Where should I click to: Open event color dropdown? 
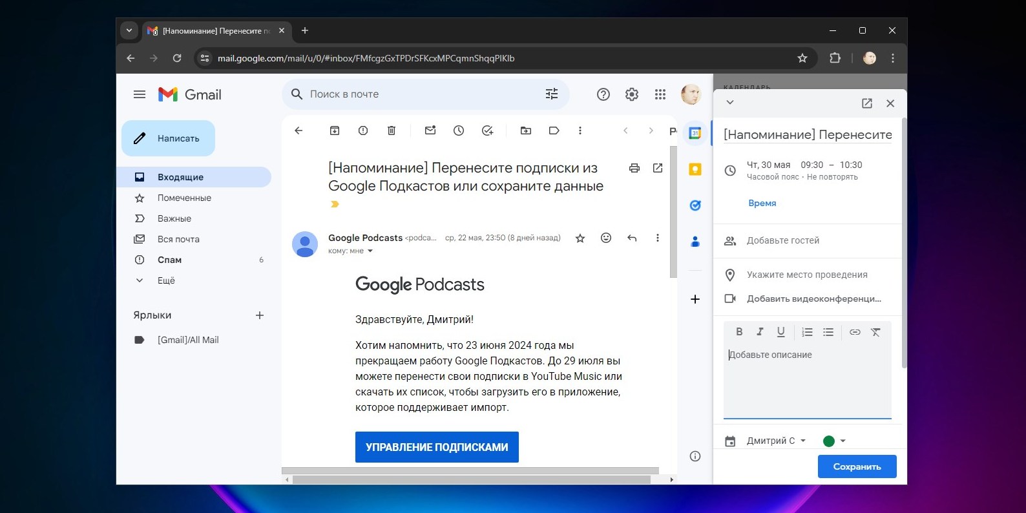coord(835,441)
